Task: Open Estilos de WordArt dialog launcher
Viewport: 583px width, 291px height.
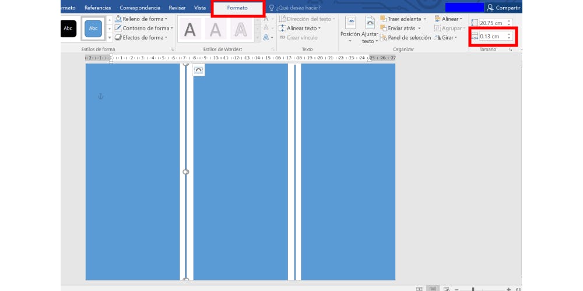Action: pos(273,49)
